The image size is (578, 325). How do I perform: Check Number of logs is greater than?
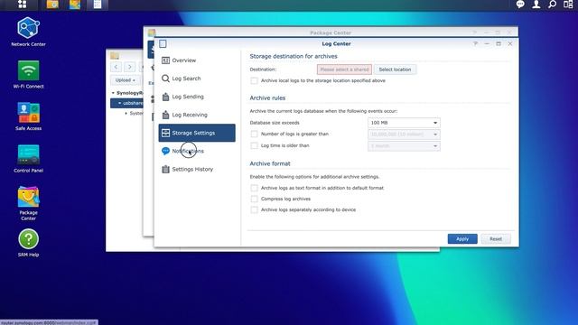click(x=254, y=135)
